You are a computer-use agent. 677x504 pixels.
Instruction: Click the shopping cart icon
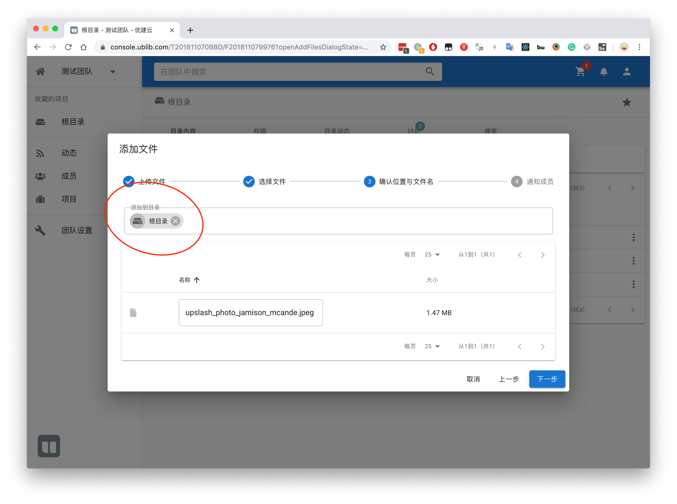581,72
